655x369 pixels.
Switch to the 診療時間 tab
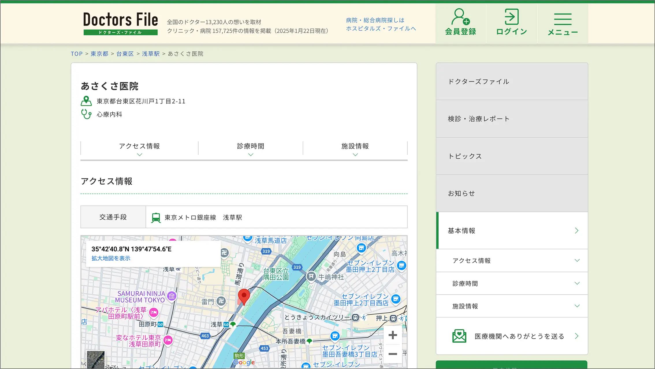tap(250, 146)
